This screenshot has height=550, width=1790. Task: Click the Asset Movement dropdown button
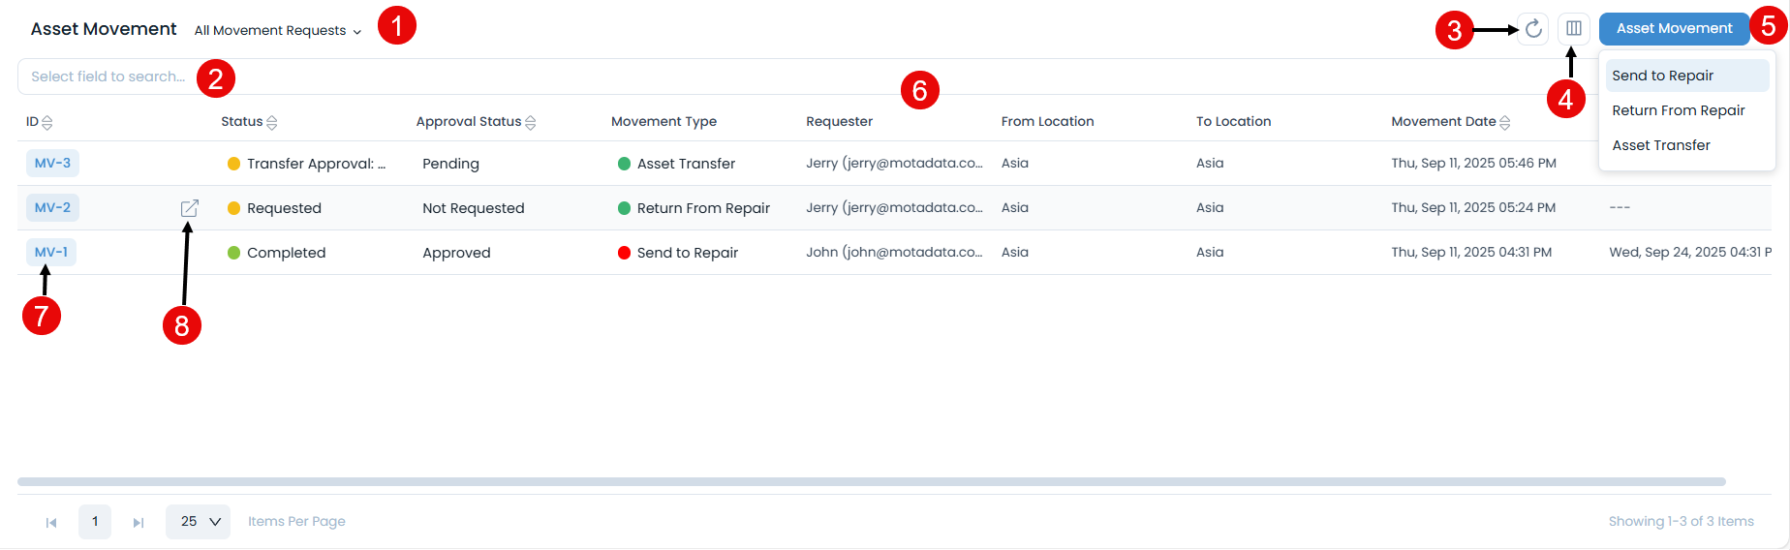[1674, 29]
